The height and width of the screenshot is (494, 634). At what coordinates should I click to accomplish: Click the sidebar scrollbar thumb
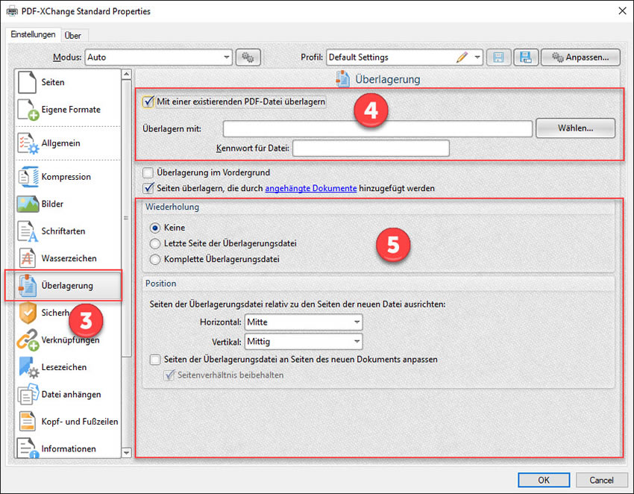(127, 219)
